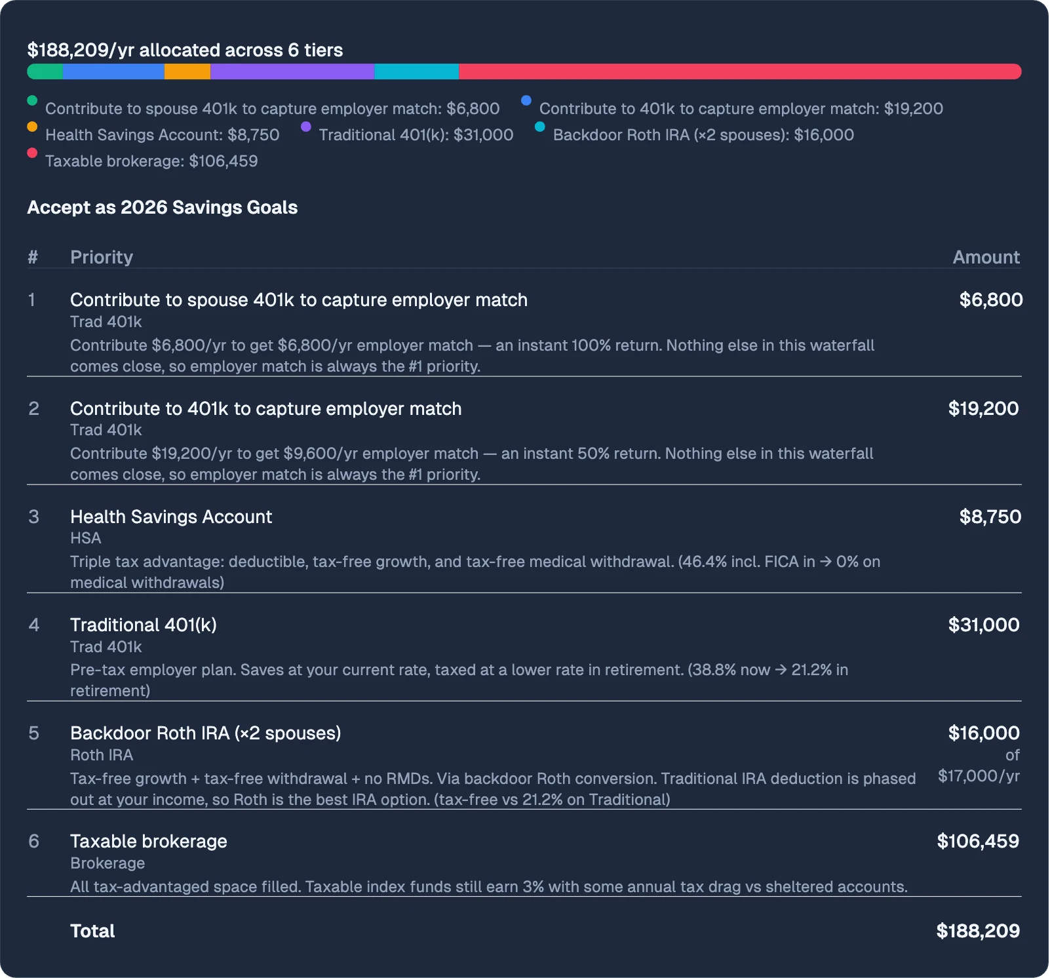Screen dimensions: 1050x978
Task: Click the Traditional 401(k) legend label text
Action: [x=416, y=135]
